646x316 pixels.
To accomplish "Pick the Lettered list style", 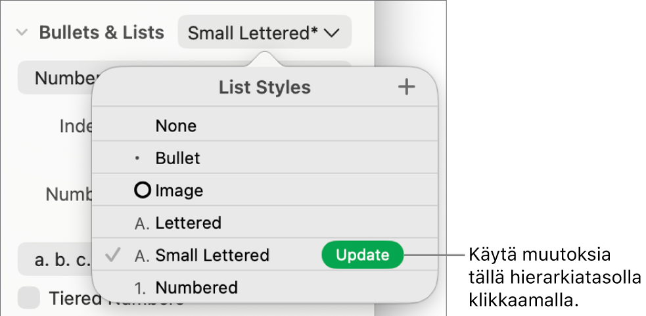I will click(x=264, y=223).
